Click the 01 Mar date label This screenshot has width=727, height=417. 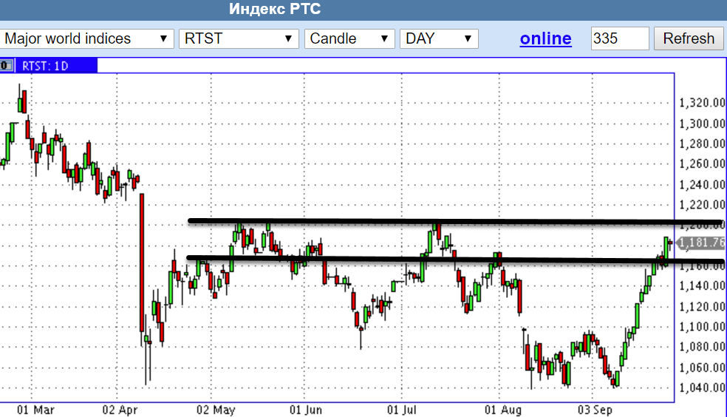point(35,409)
